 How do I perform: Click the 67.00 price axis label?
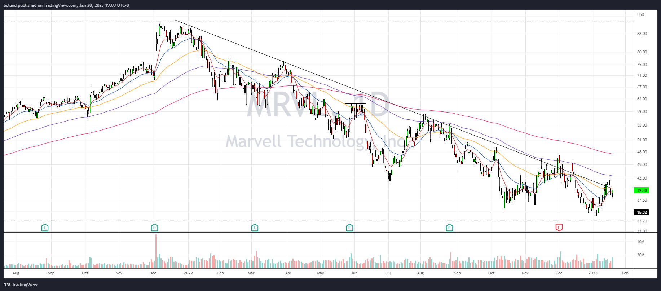(642, 87)
